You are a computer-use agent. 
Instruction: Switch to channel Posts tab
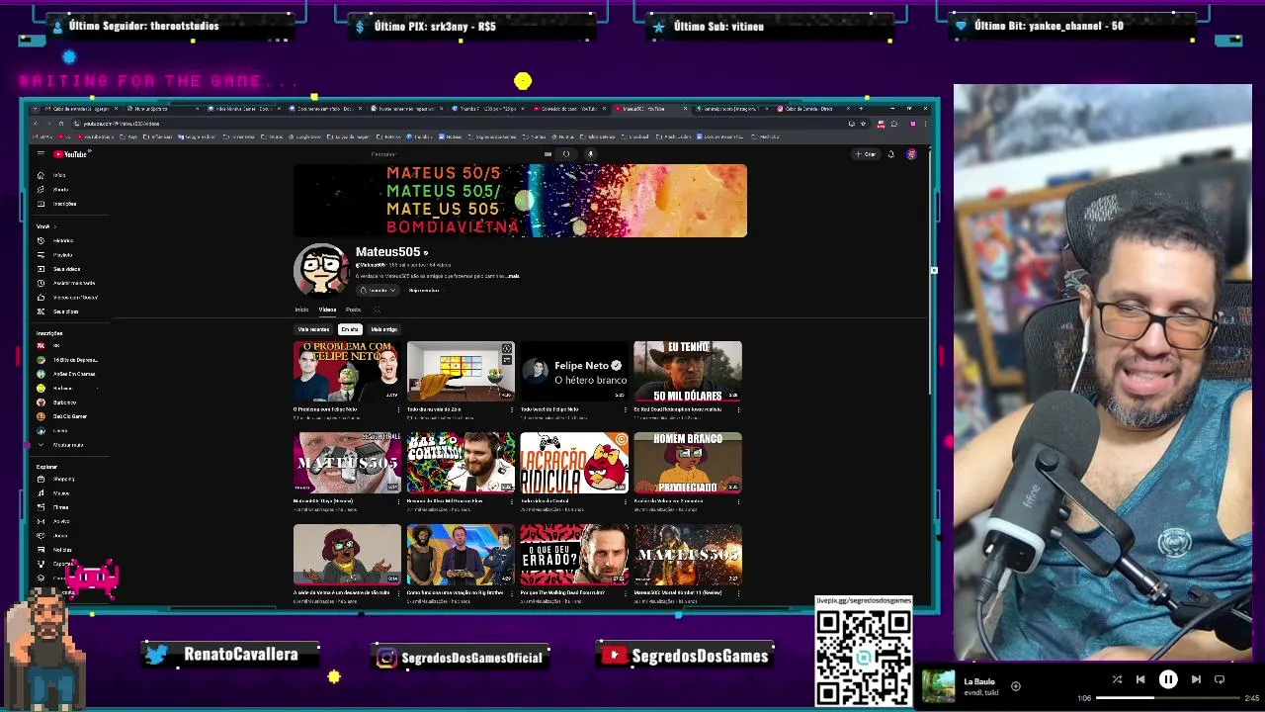tap(353, 310)
